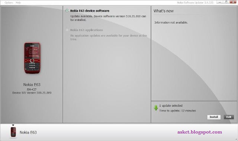The image size is (238, 141).
Task: Click 'Update available' description text
Action: 108,18
